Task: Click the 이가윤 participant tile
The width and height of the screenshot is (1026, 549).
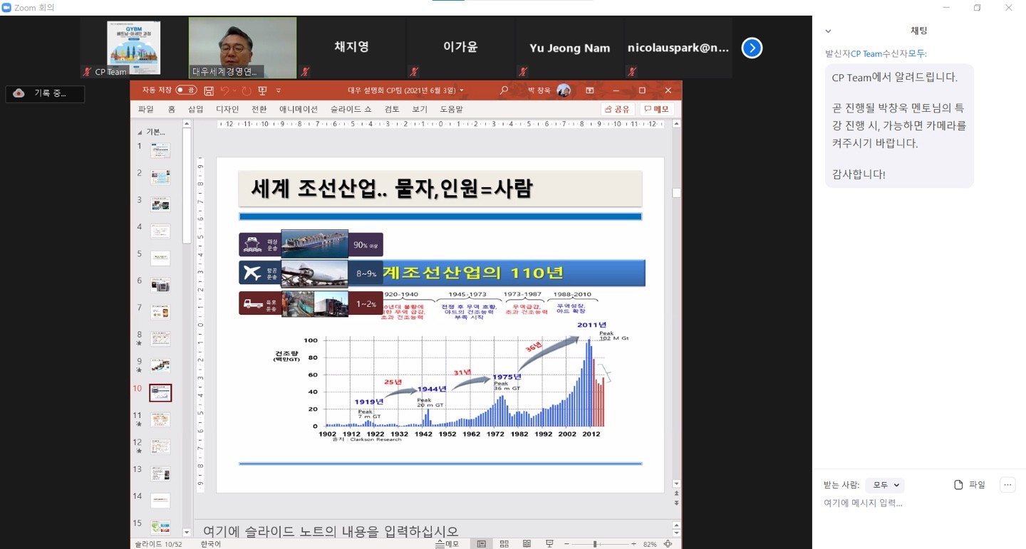Action: [461, 48]
